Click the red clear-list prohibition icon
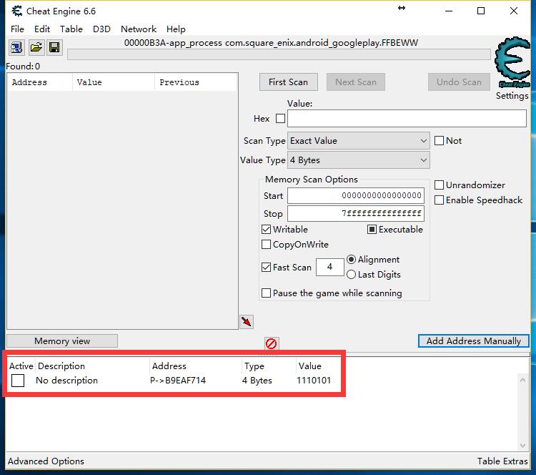 271,343
